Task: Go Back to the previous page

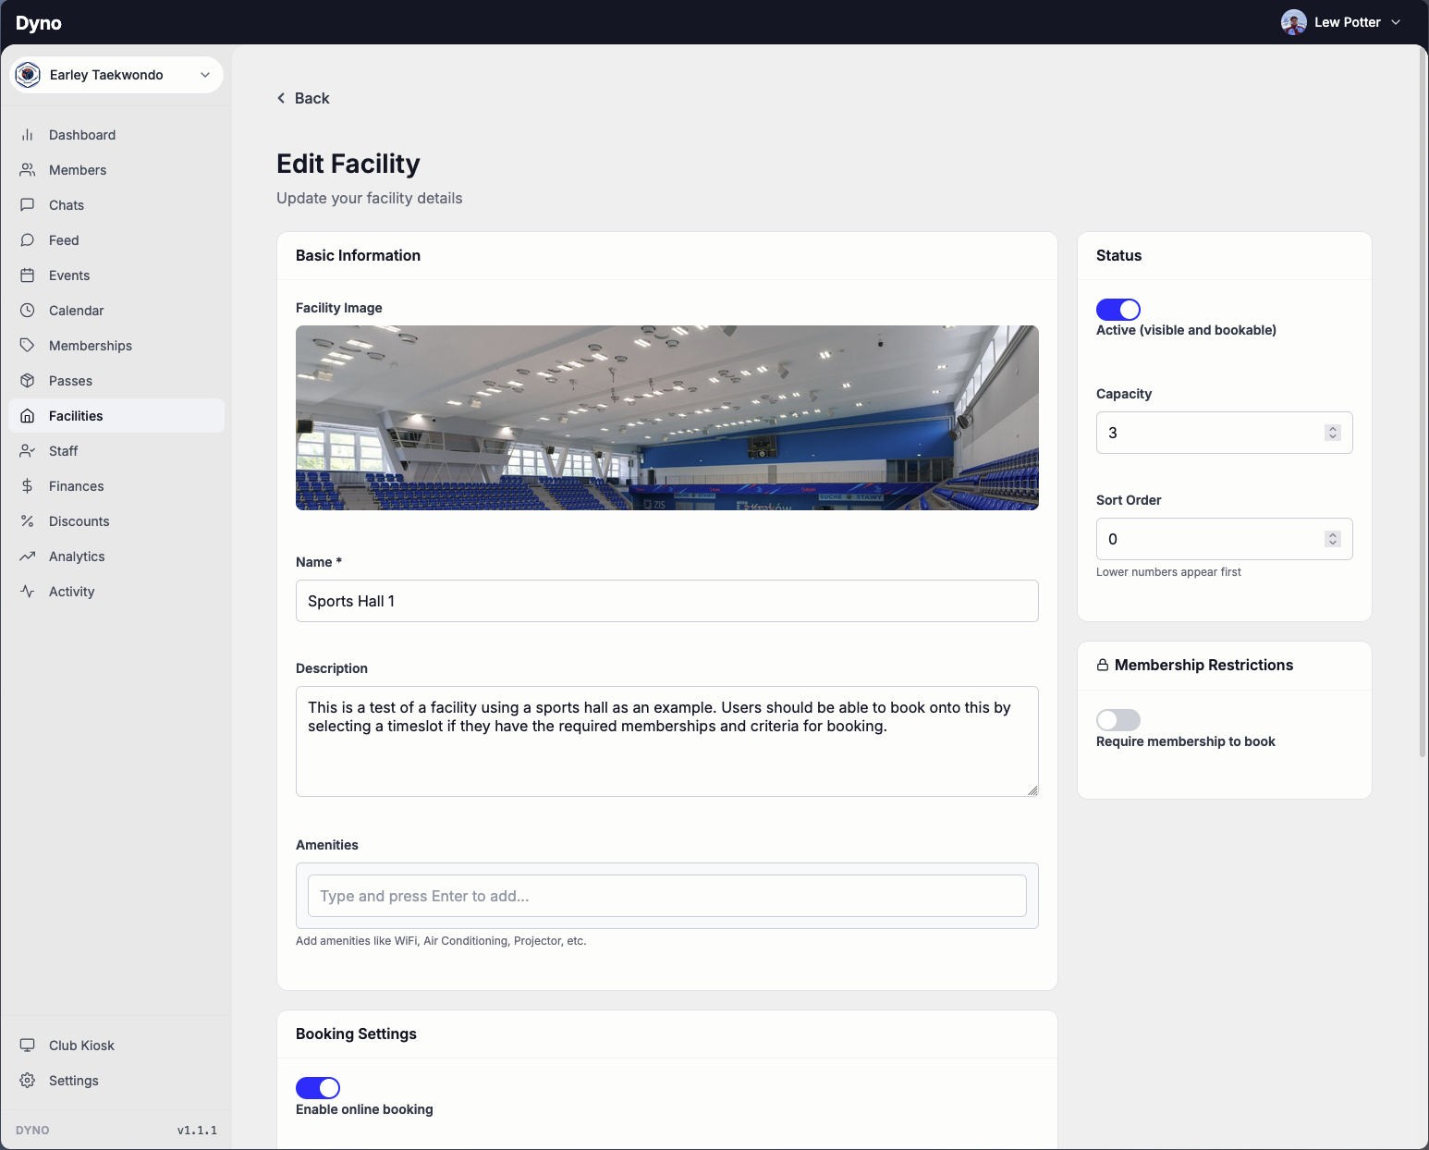Action: [303, 98]
